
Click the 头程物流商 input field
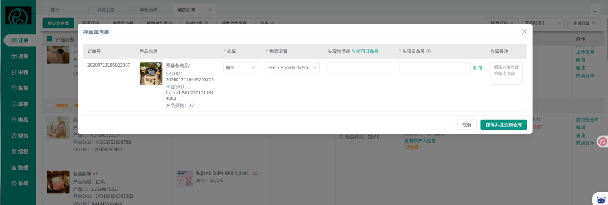[359, 67]
